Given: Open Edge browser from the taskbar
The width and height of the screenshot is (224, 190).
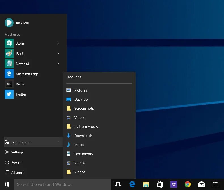Looking at the screenshot, I should point(132,184).
